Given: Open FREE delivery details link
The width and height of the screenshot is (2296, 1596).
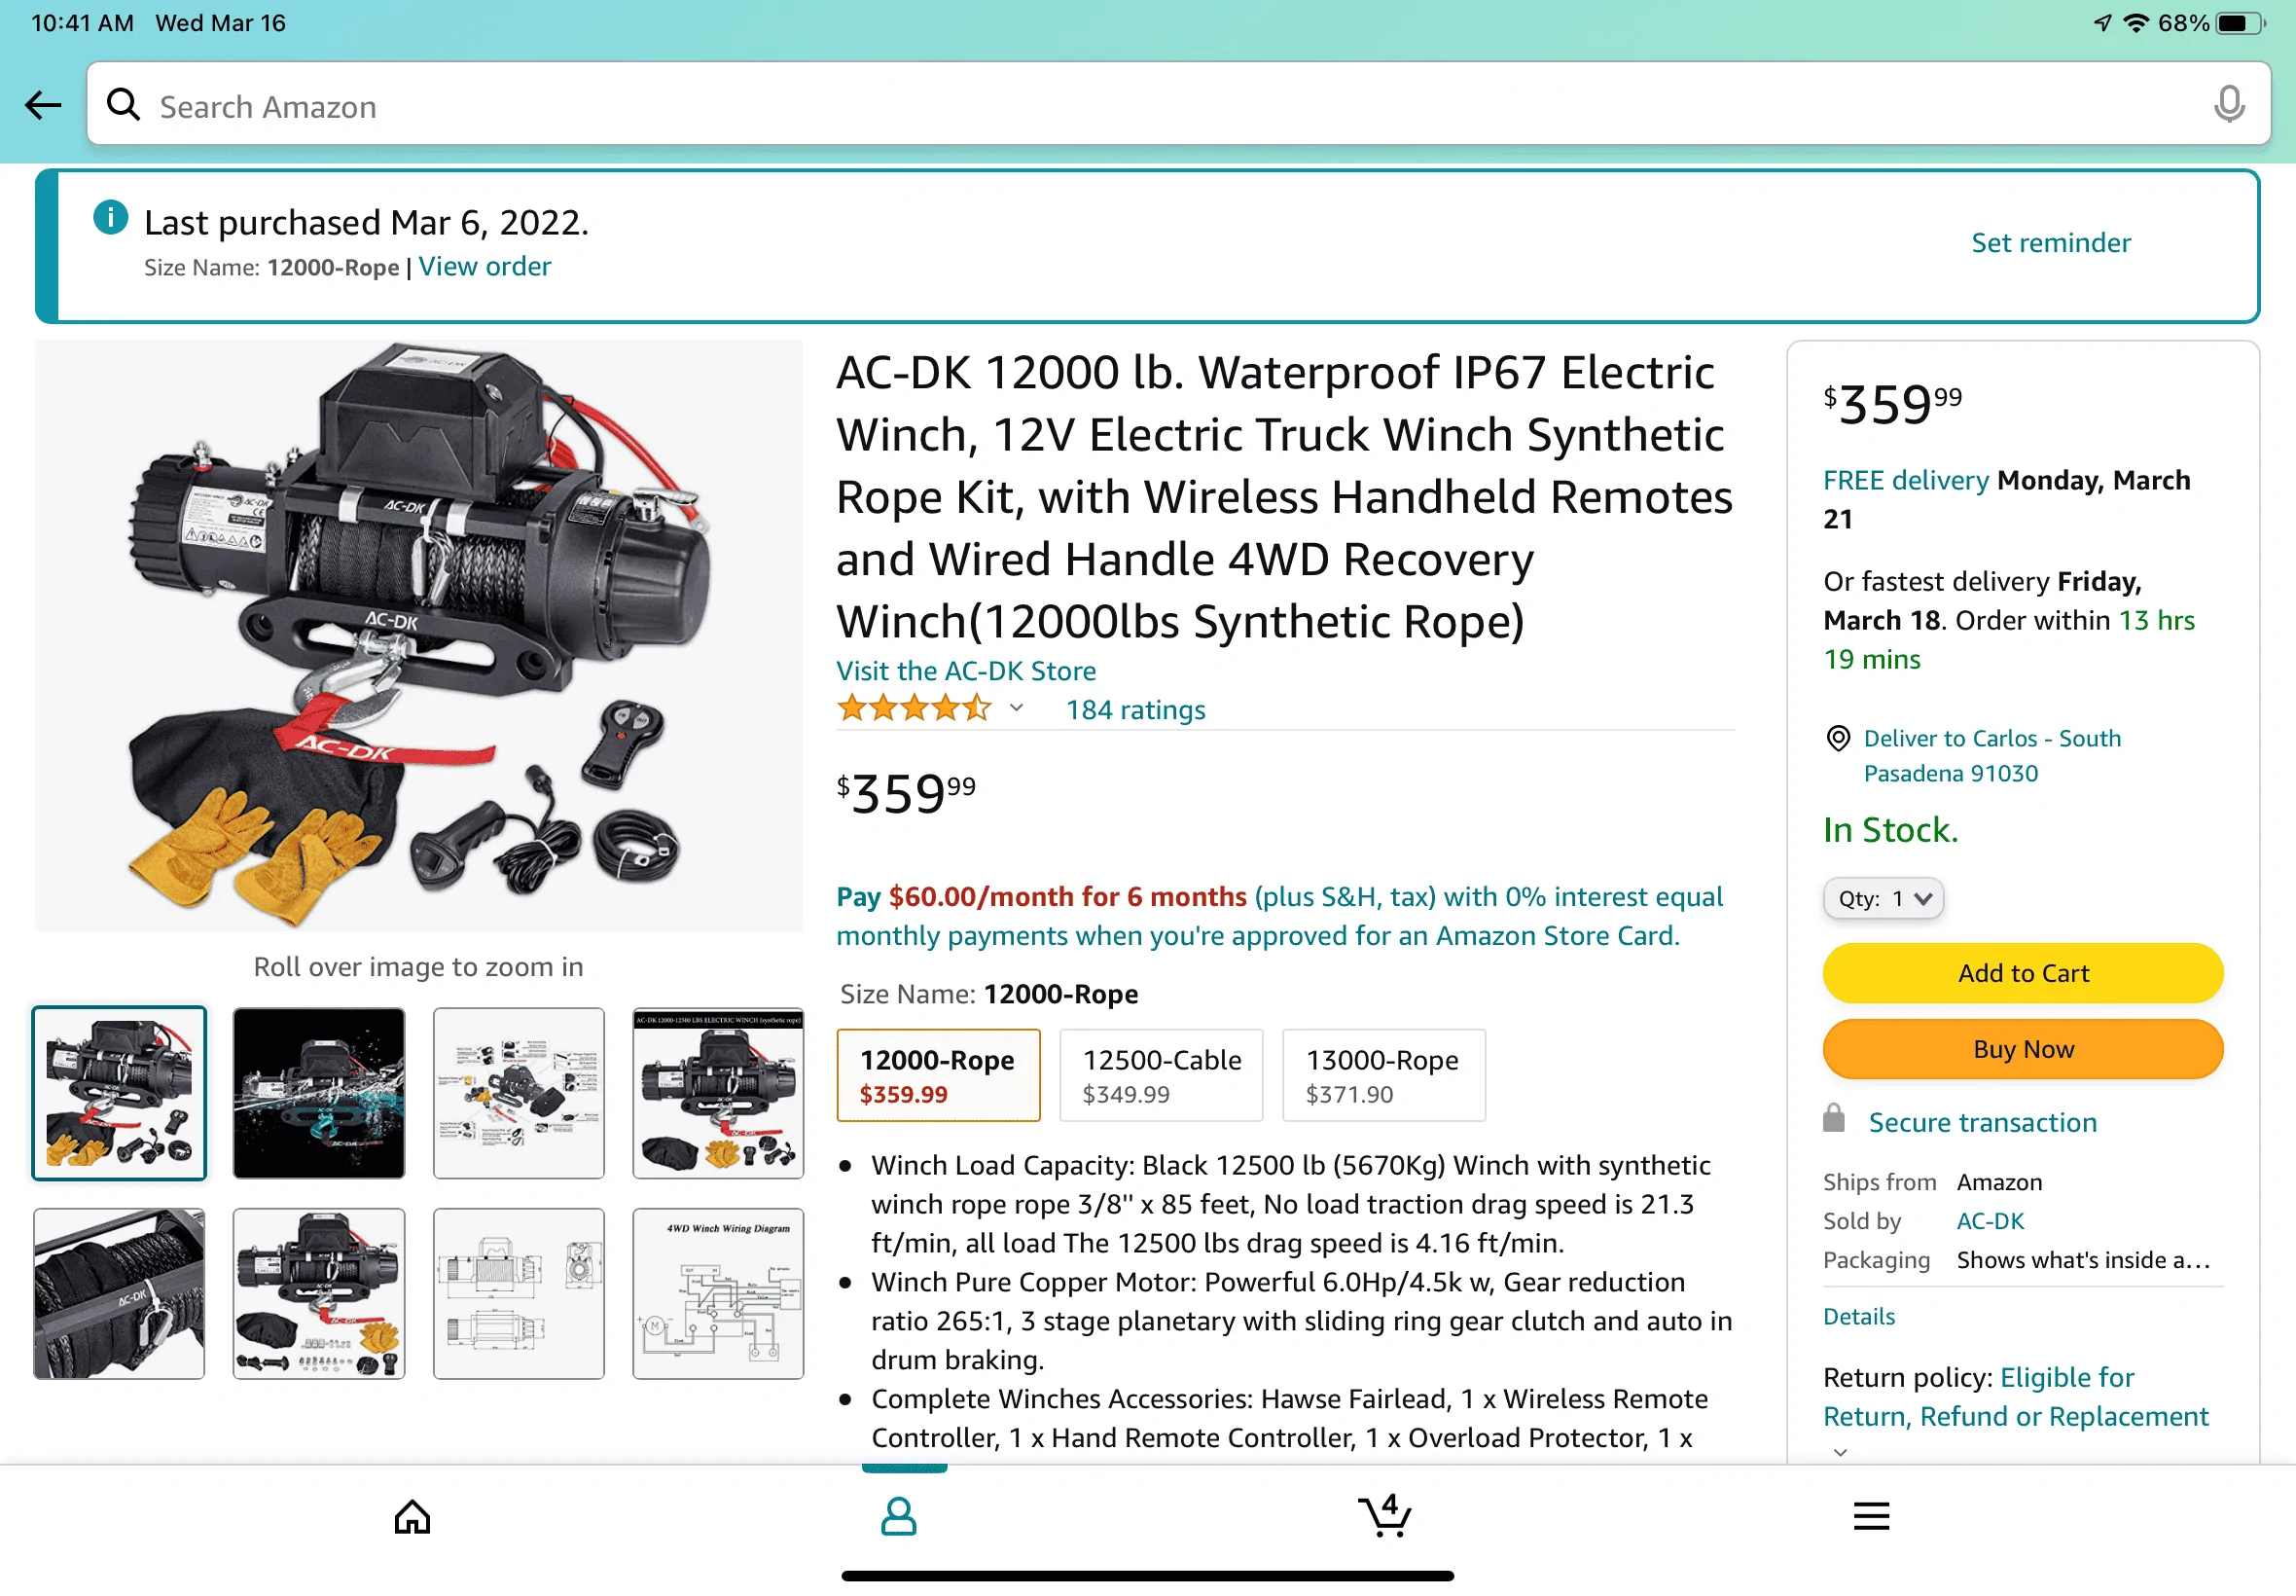Looking at the screenshot, I should (x=1906, y=480).
